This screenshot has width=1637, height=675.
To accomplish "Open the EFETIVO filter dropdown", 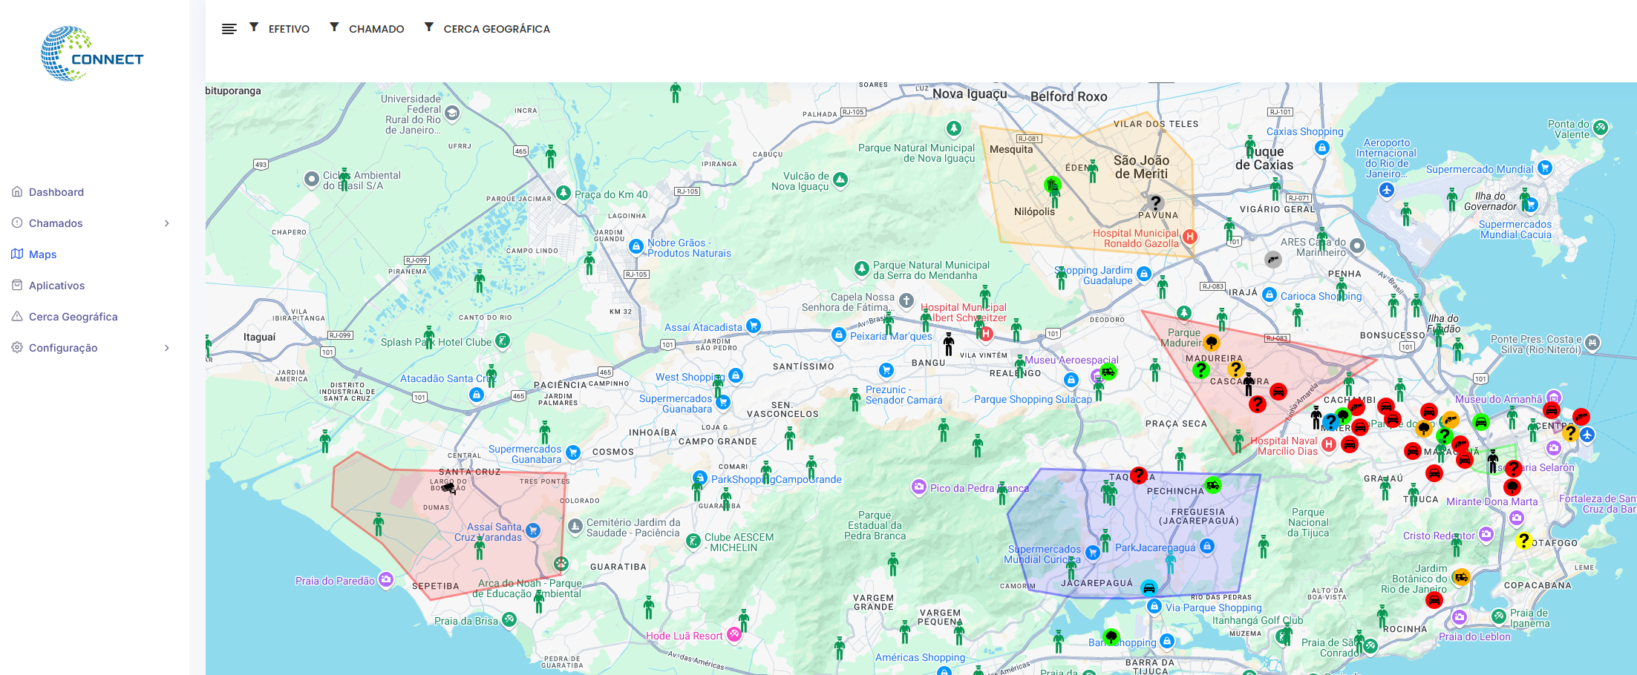I will pyautogui.click(x=289, y=29).
